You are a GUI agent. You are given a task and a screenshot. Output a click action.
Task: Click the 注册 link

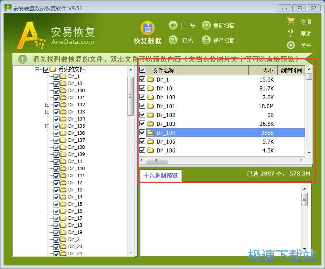pyautogui.click(x=306, y=22)
